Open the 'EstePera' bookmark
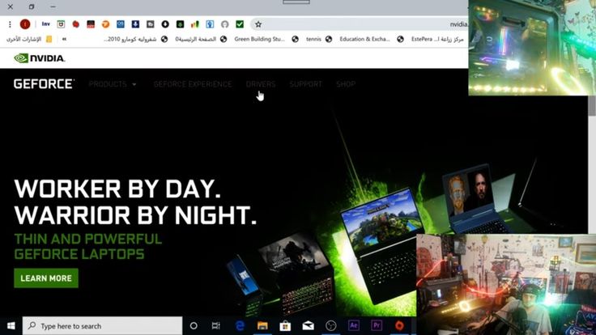596x335 pixels. [x=437, y=39]
